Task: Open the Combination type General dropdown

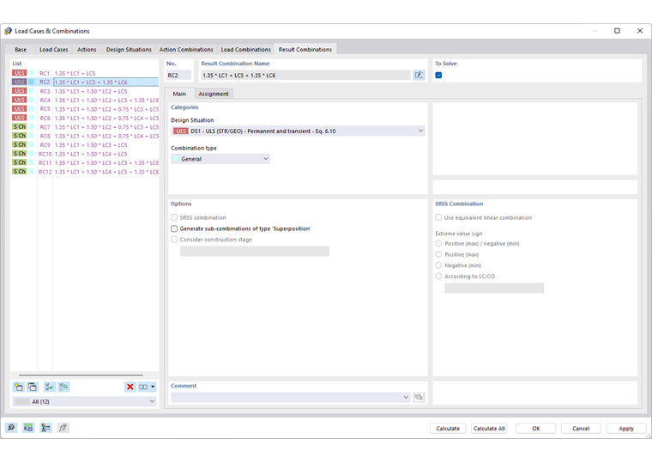Action: [220, 159]
